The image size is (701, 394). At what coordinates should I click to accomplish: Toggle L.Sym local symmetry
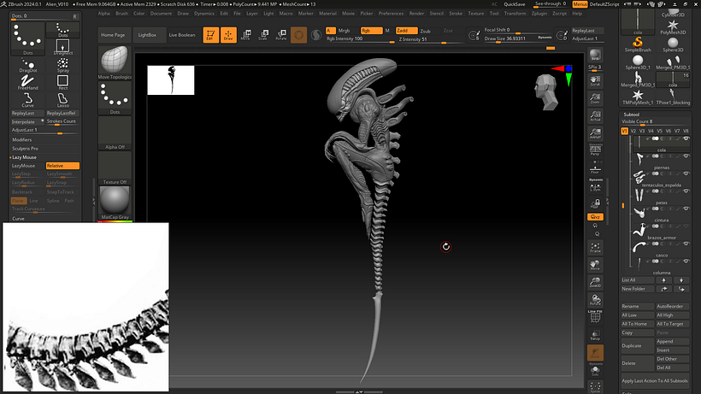coord(595,187)
